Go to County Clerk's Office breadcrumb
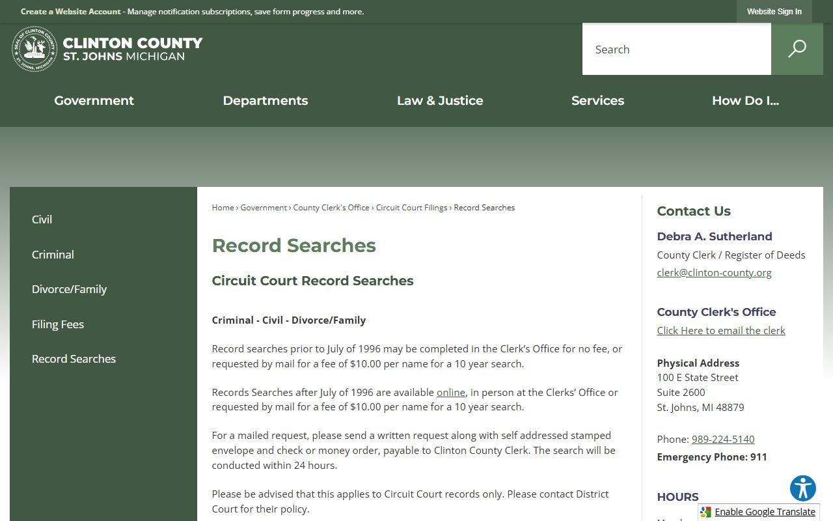 pos(331,208)
